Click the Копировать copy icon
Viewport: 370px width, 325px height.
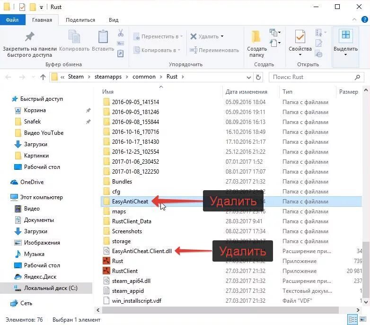click(74, 36)
